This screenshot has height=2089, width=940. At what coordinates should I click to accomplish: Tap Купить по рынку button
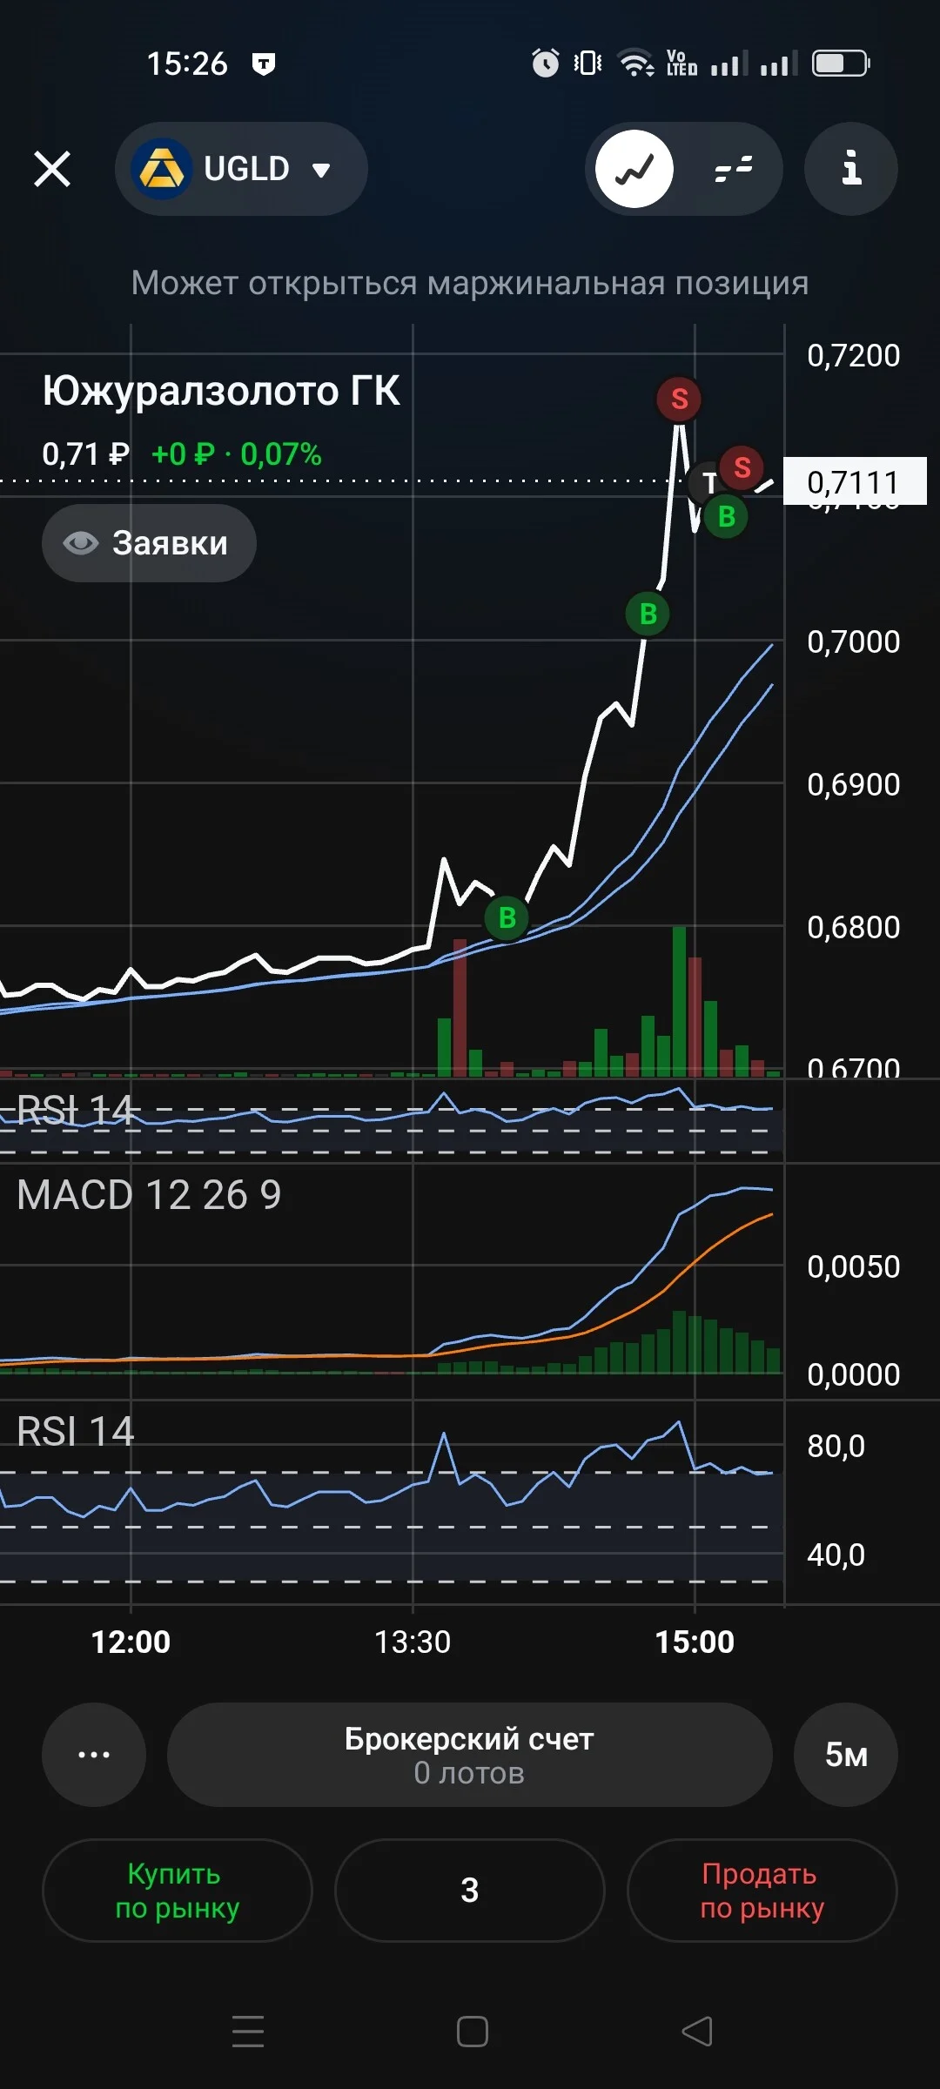[x=178, y=1891]
